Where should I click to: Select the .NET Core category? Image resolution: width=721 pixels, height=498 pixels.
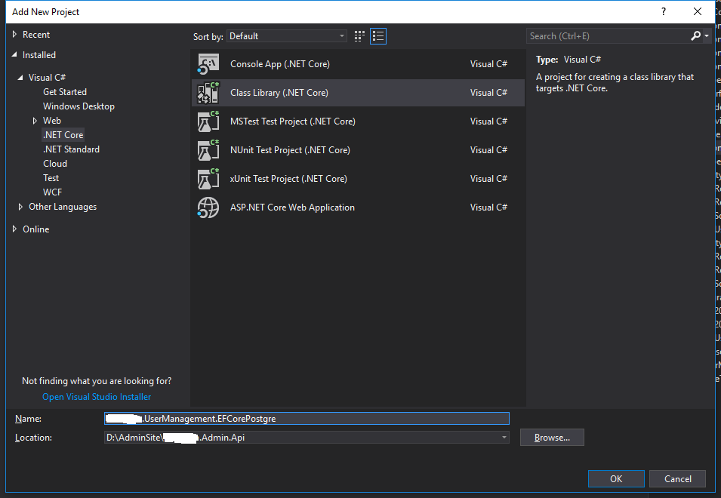coord(63,135)
